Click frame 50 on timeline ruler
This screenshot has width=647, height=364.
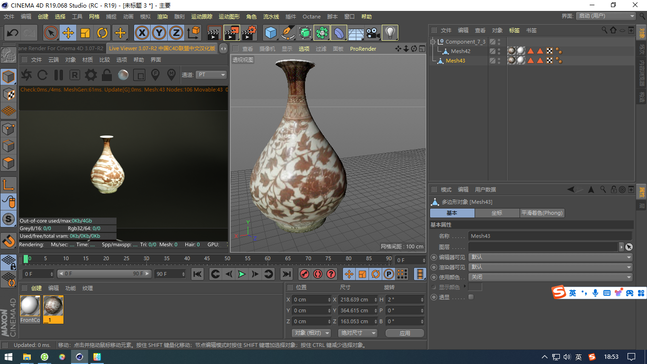click(227, 259)
